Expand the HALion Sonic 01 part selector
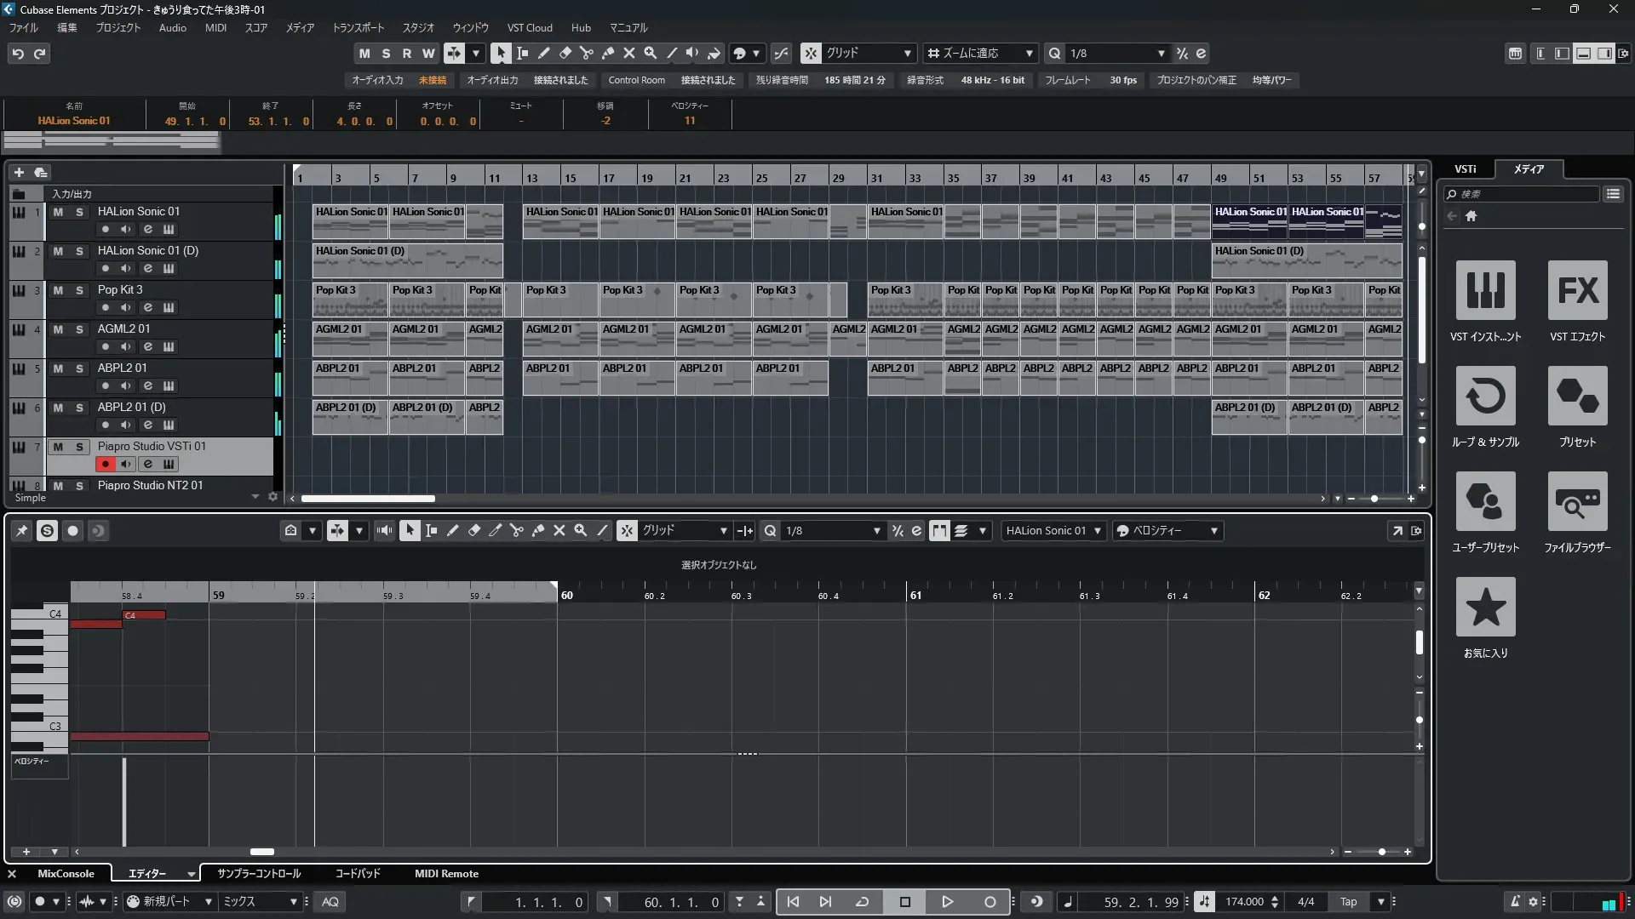Image resolution: width=1635 pixels, height=919 pixels. coord(1098,531)
